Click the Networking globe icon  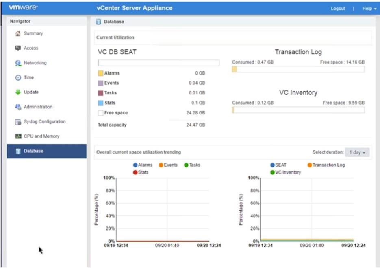tap(18, 63)
